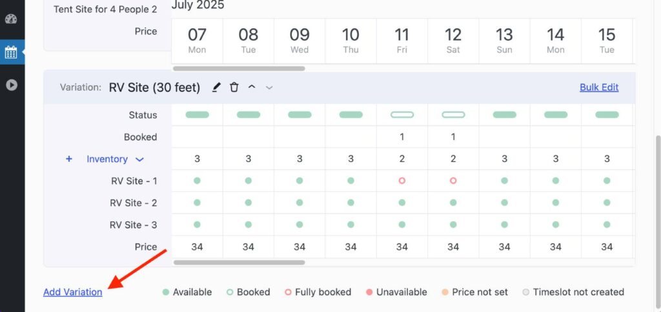Screen dimensions: 661x312
Task: Click the plus icon beside Inventory
Action: point(69,159)
